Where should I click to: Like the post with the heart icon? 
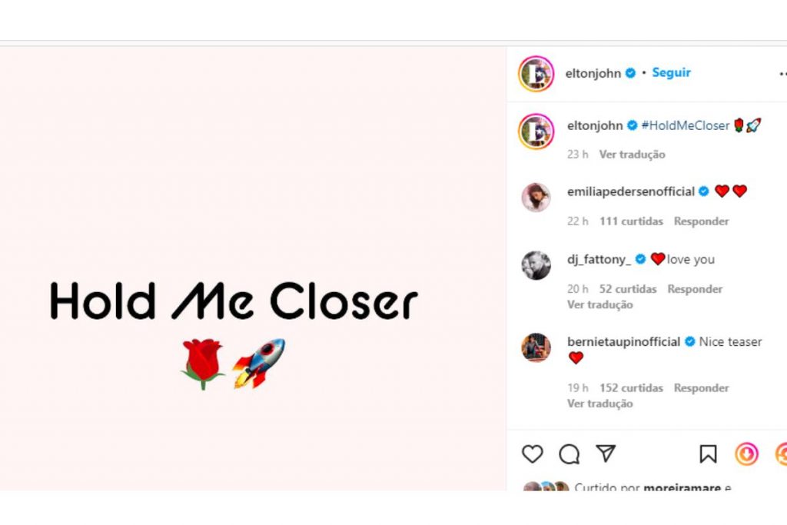pos(533,454)
